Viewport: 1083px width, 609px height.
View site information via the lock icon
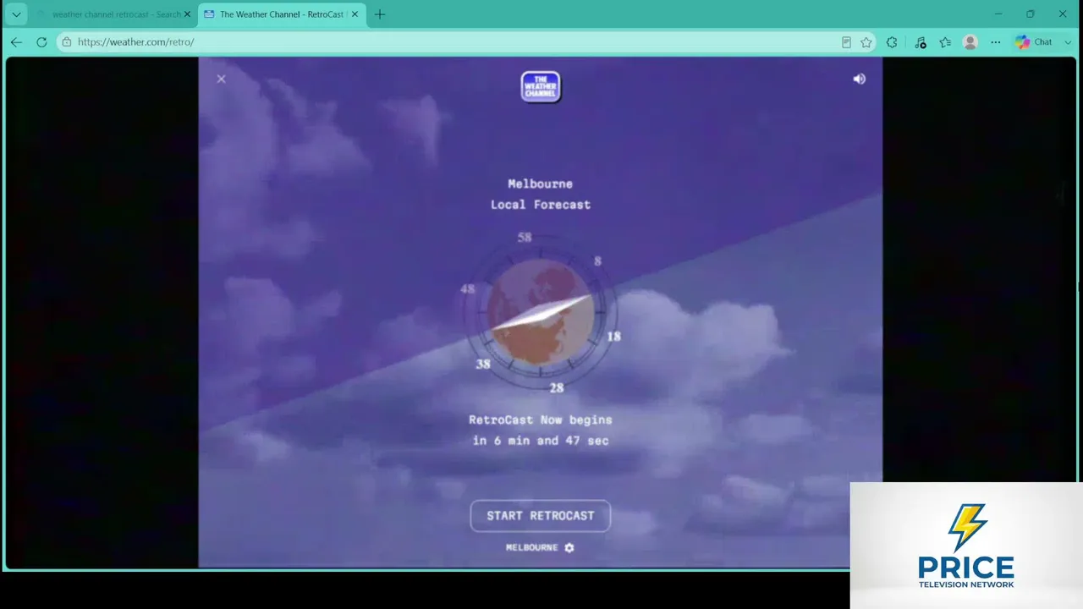click(x=67, y=42)
